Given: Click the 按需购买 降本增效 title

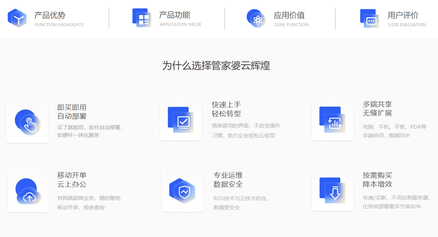Looking at the screenshot, I should pos(377,180).
